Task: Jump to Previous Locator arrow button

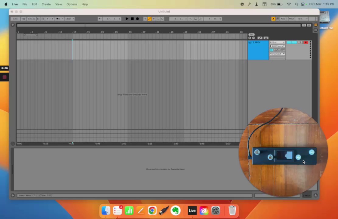Action: [x=250, y=38]
